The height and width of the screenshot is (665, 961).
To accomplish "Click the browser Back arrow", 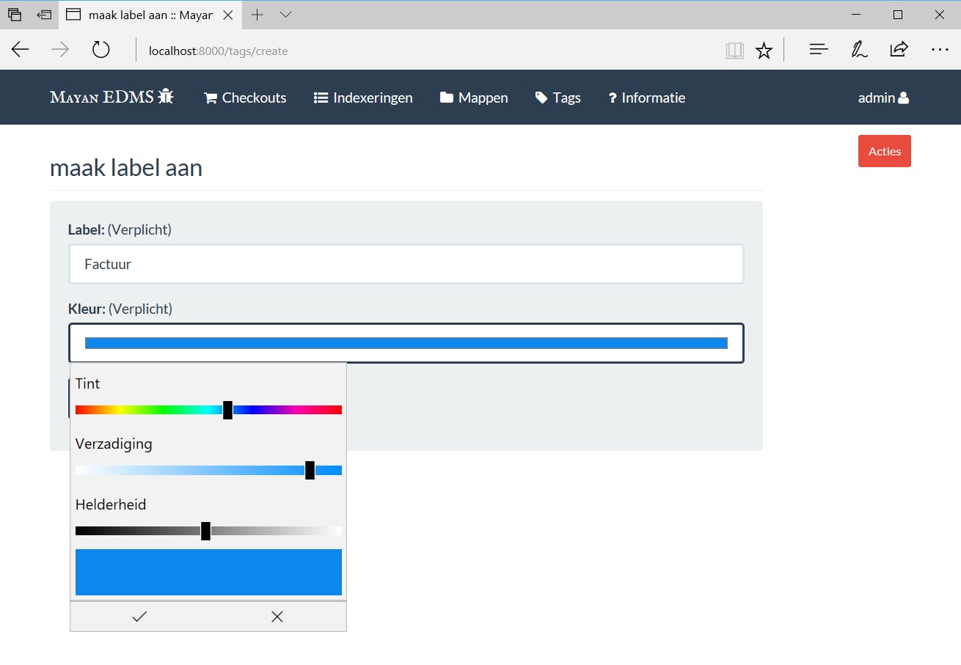I will pyautogui.click(x=21, y=50).
